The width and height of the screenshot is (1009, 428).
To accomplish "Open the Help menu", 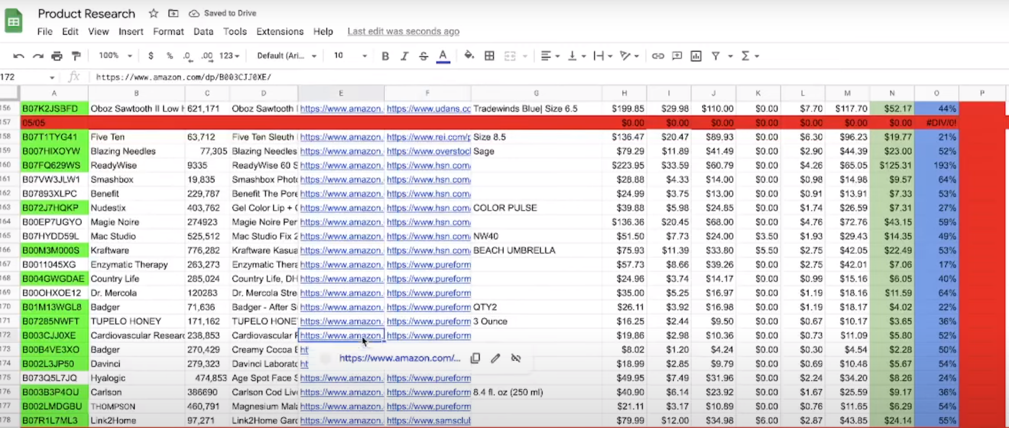I will tap(323, 31).
